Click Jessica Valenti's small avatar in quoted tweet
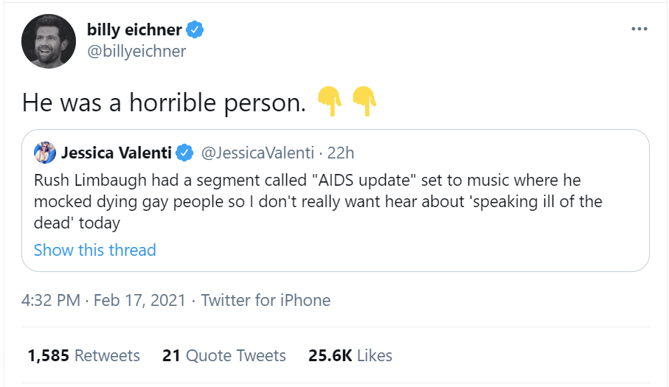The image size is (669, 387). point(45,153)
